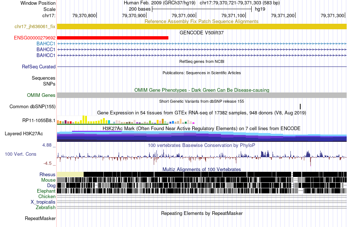The height and width of the screenshot is (227, 347).
Task: Open H3K27Ac Mark ENCODE track title
Action: pyautogui.click(x=202, y=128)
